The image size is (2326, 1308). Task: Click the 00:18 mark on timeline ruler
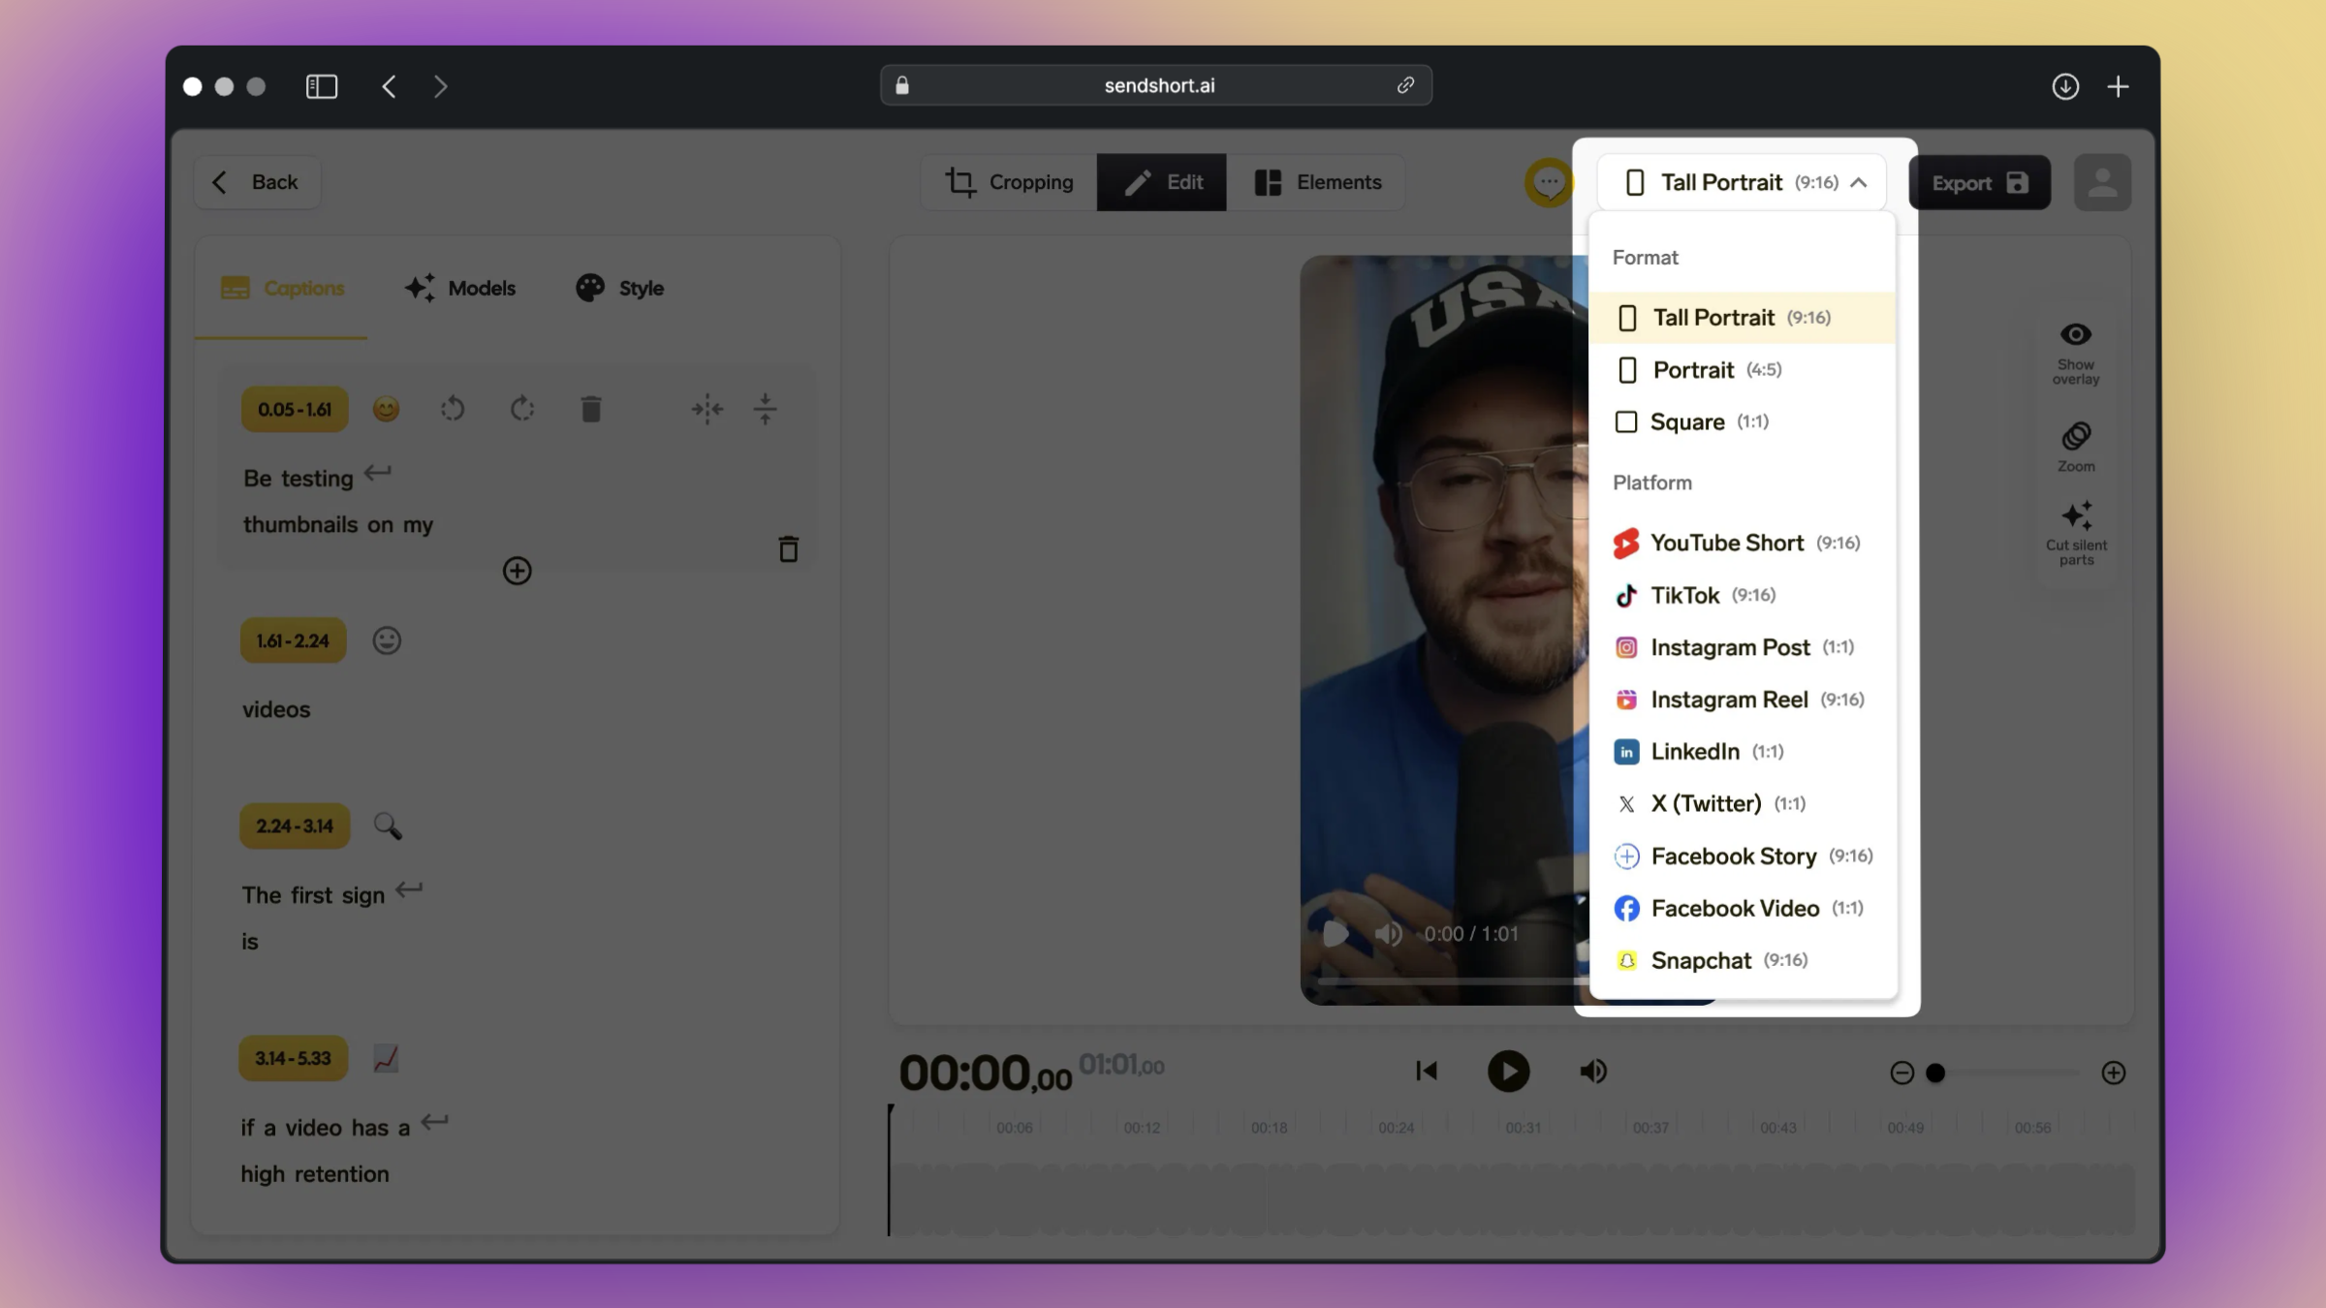[1269, 1127]
